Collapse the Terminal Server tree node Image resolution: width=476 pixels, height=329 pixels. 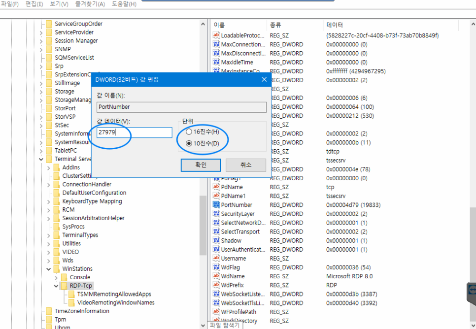(x=41, y=159)
